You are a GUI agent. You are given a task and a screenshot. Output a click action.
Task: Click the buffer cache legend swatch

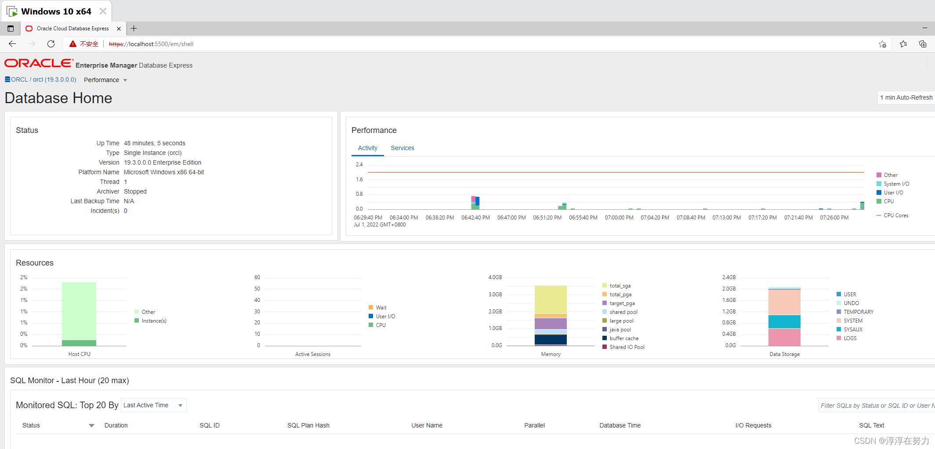605,338
